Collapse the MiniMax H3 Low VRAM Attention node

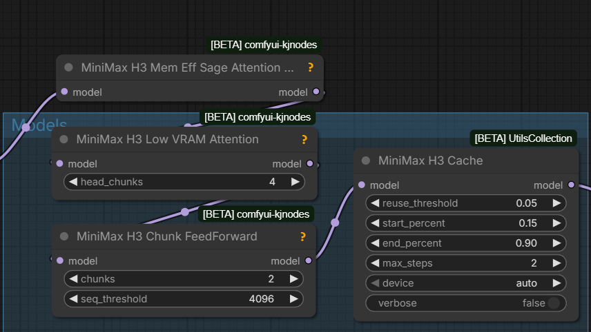point(64,140)
